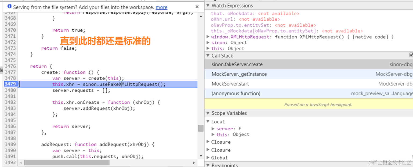Expand window.XMLHttpRequest watch entry
The height and width of the screenshot is (167, 413).
[x=208, y=37]
